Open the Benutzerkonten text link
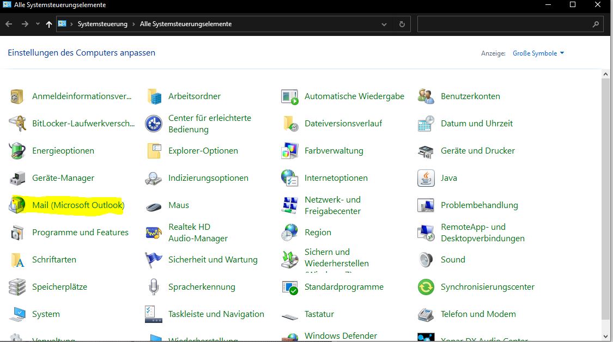 point(470,96)
